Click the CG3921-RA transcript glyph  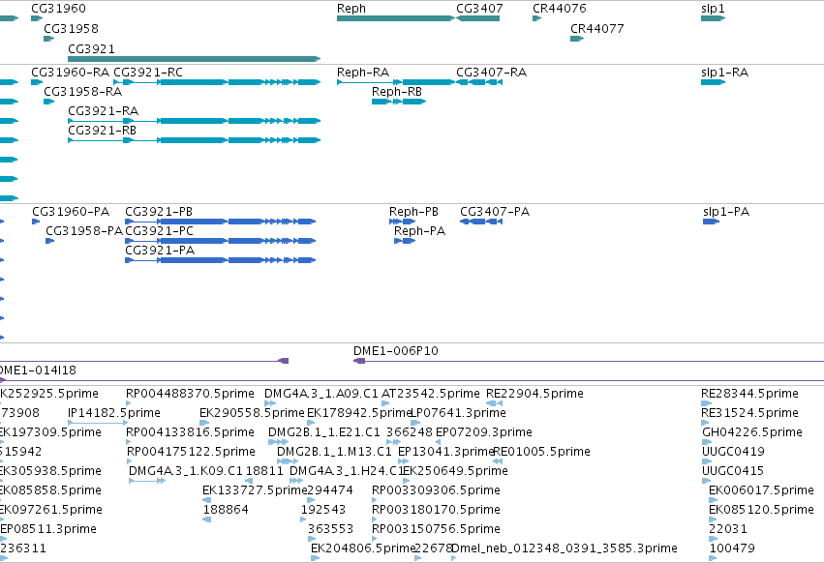(194, 121)
